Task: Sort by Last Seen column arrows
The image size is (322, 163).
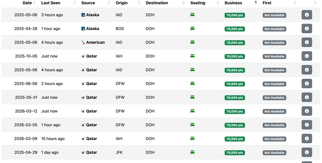Action: tap(75, 3)
